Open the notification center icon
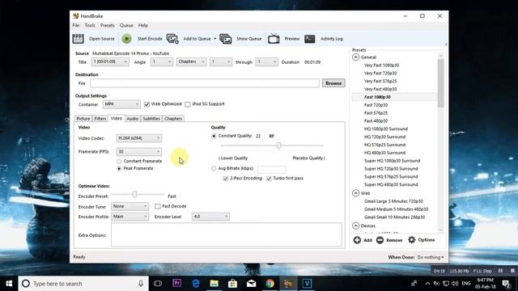Screen dimensions: 518x291 [506, 284]
